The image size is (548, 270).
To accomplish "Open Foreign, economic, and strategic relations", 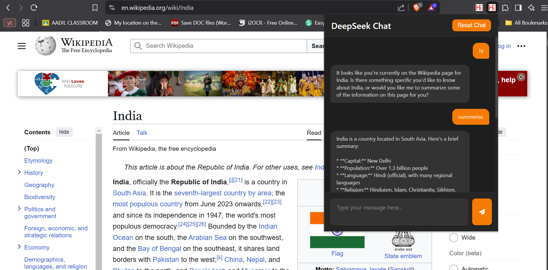I will click(56, 232).
